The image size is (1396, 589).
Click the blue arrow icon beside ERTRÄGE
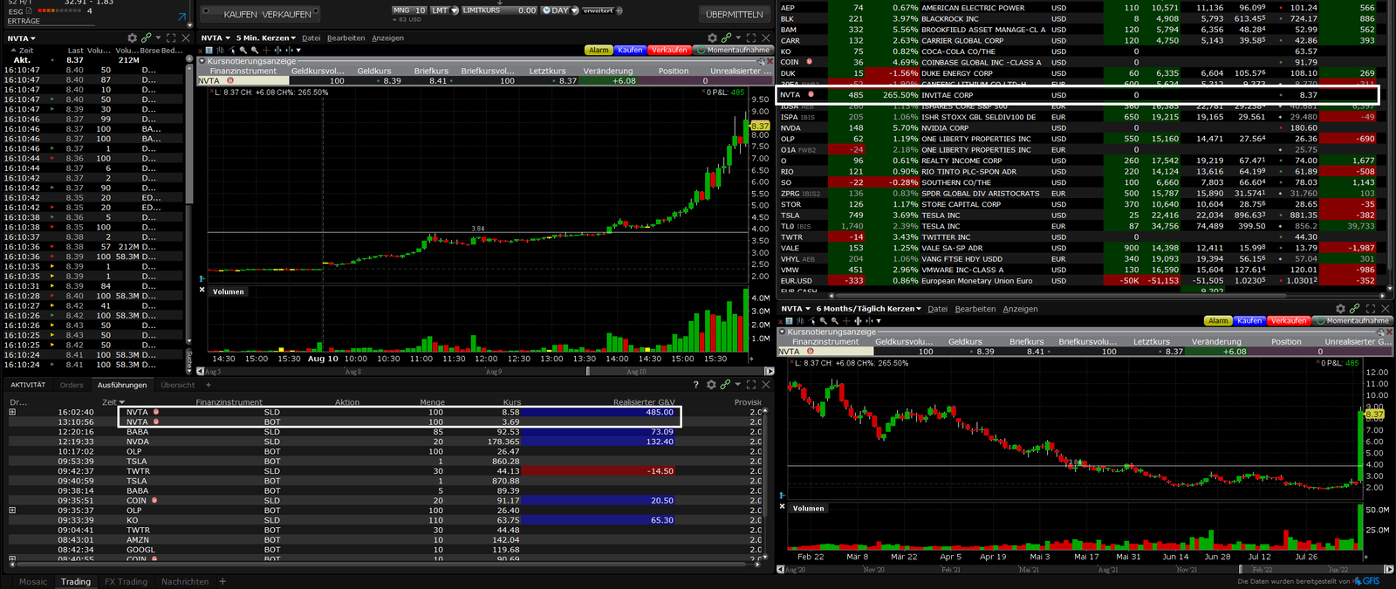point(181,17)
